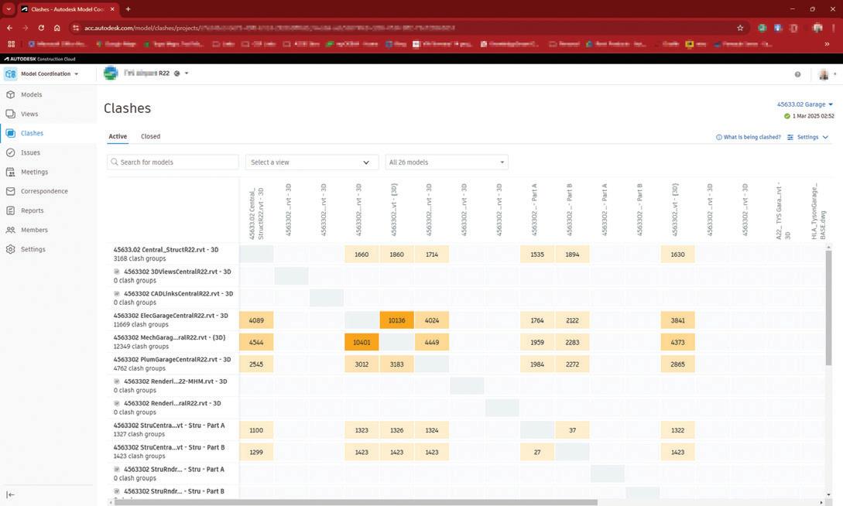Viewport: 843px width, 506px height.
Task: Click 'What is being clashed?' link
Action: [749, 138]
